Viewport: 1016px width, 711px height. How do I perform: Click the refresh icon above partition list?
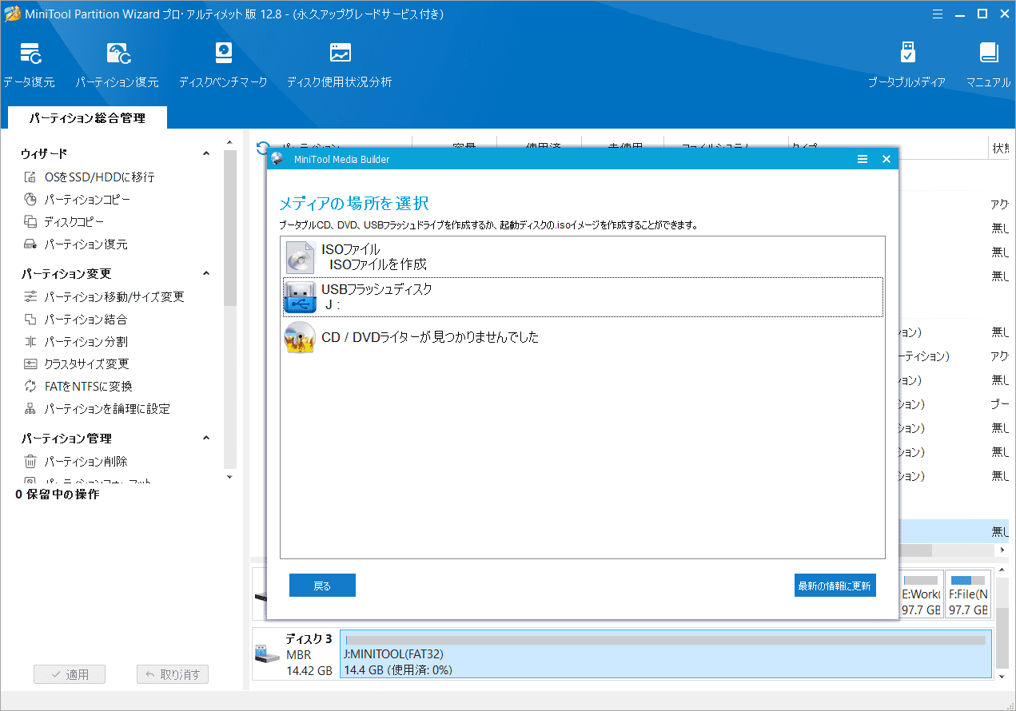[x=261, y=148]
